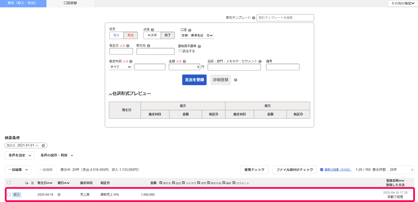Click help icon beside 詳細登録 button
Screen dimensions: 418x202
tap(236, 80)
